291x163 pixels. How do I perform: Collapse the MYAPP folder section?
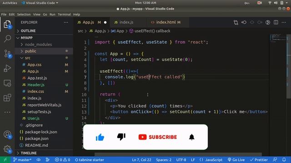[45, 38]
